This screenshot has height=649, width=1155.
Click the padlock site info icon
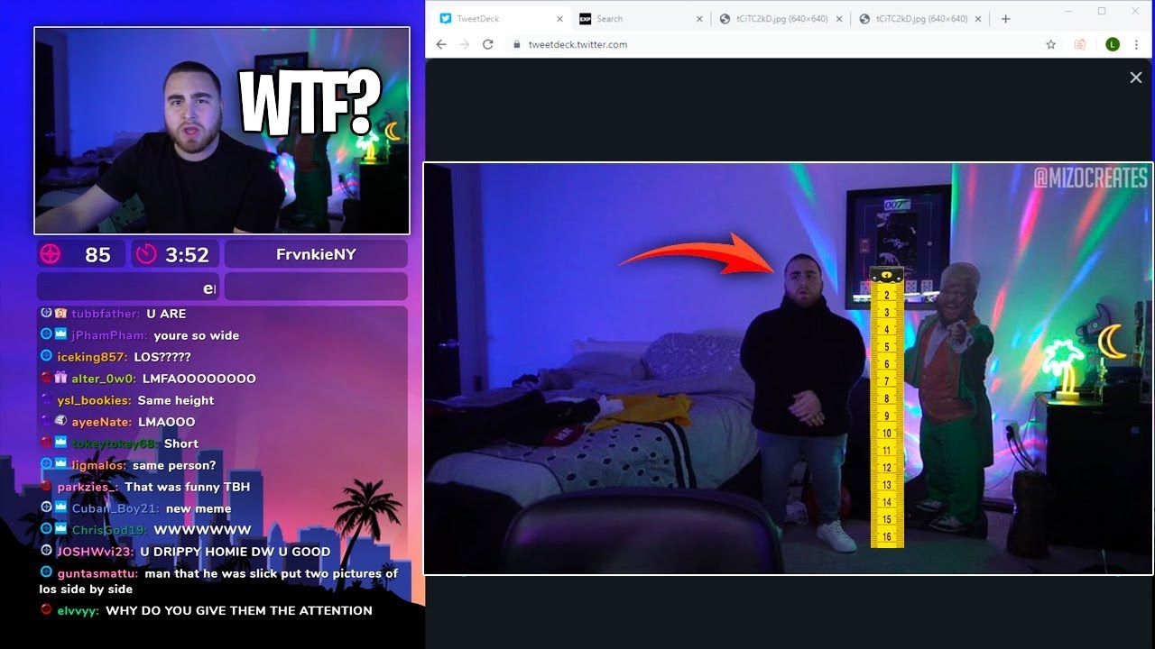pos(517,44)
